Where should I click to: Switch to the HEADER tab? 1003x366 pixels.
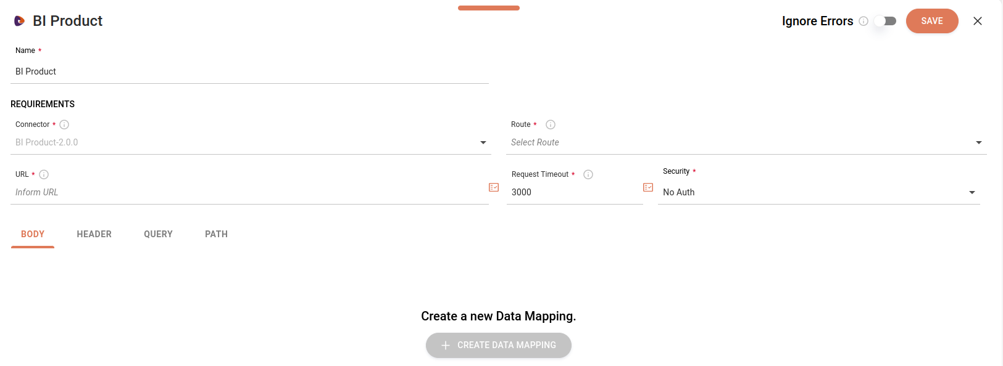click(x=94, y=234)
